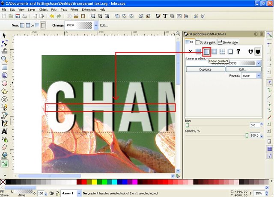Open the Object menu
Viewport: 274px width, 197px height.
click(43, 9)
